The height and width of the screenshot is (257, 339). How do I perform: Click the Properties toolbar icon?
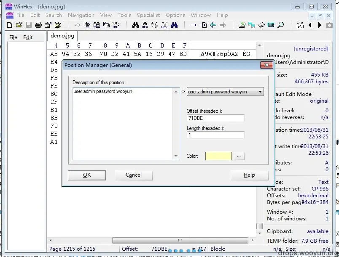pyautogui.click(x=48, y=25)
